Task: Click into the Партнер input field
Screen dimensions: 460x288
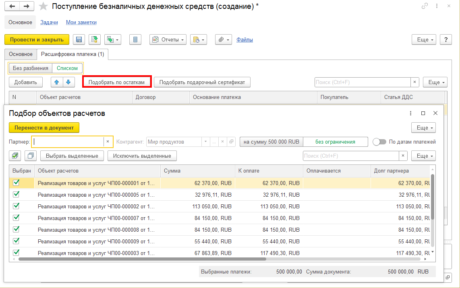Action: 68,142
